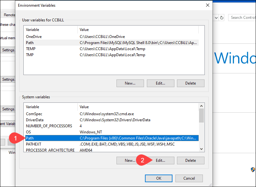Click the Drivers\DriverData value cell

click(x=115, y=120)
